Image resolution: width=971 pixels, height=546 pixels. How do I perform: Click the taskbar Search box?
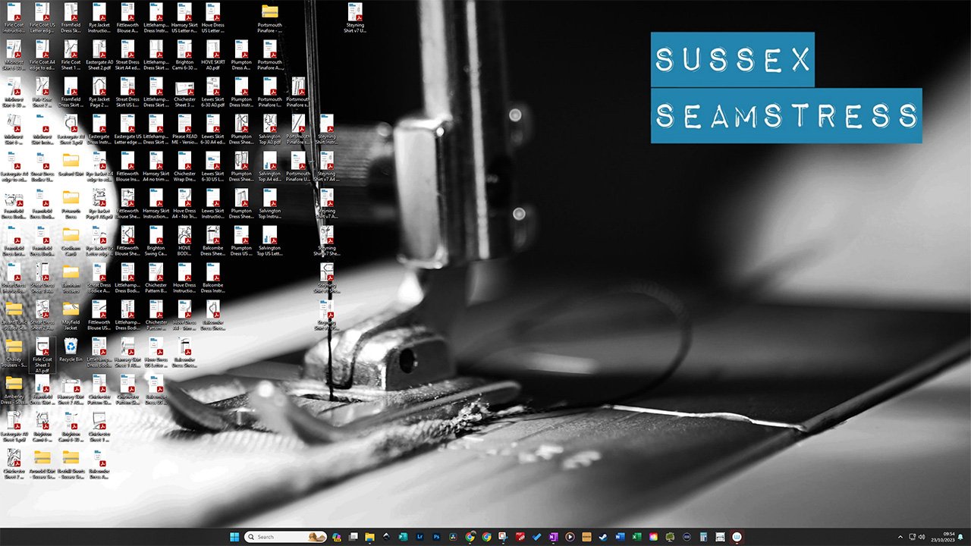[x=286, y=537]
